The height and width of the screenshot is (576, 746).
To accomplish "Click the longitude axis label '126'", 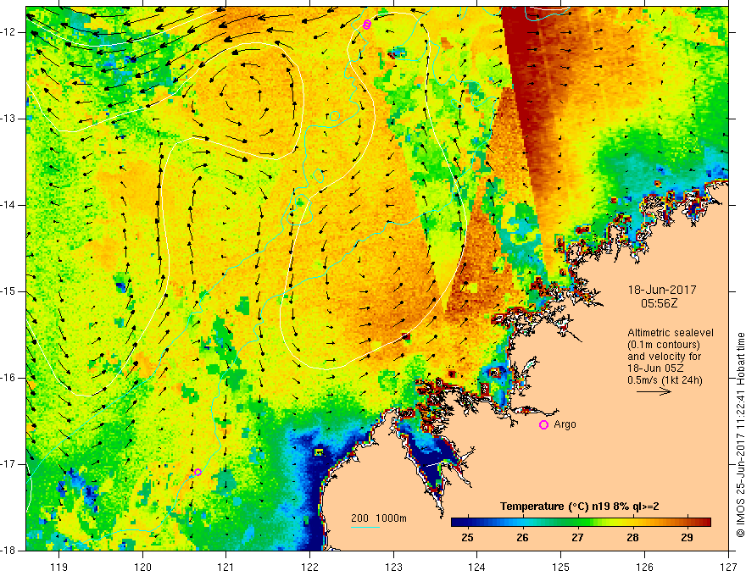I will coord(644,567).
